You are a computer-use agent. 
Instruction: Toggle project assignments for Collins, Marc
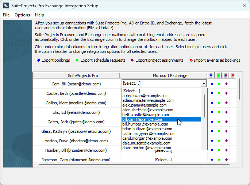pos(226,103)
